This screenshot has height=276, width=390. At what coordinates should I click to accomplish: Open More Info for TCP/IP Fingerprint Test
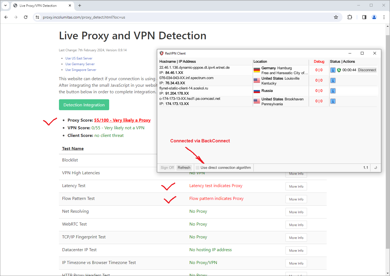click(x=296, y=238)
